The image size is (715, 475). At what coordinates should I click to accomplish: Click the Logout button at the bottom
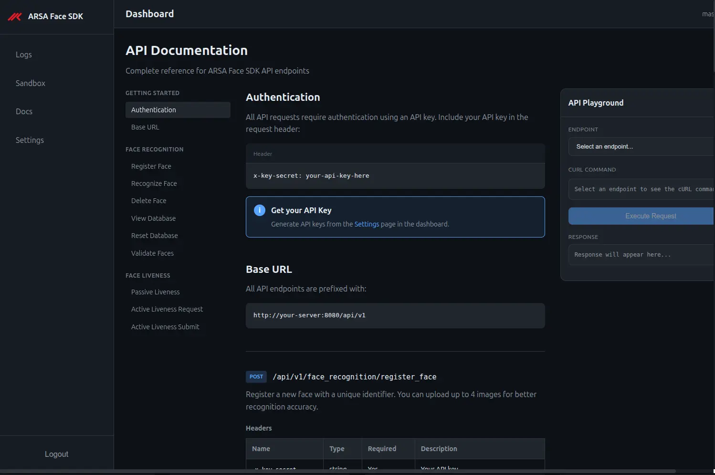tap(56, 453)
